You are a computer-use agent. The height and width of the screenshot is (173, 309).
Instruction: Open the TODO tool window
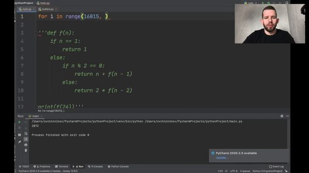tap(24, 167)
